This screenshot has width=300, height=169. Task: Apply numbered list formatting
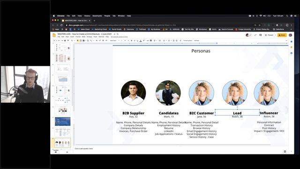pyautogui.click(x=164, y=41)
